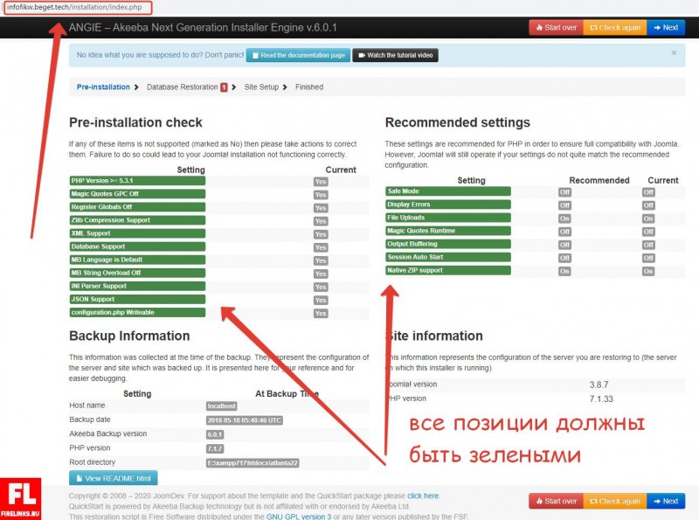Click the Yes badge for JSON Support
Viewport: 699px width, 520px height.
(x=321, y=300)
